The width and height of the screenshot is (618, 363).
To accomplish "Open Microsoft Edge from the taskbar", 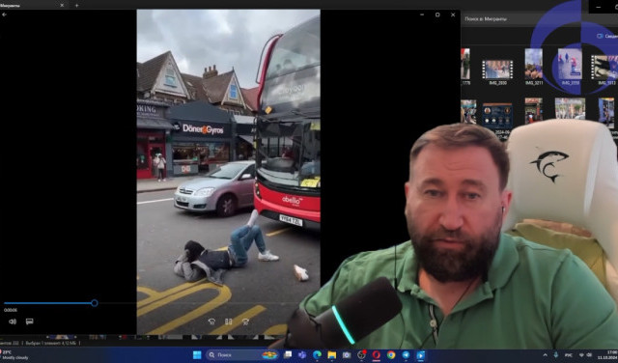I will [317, 354].
